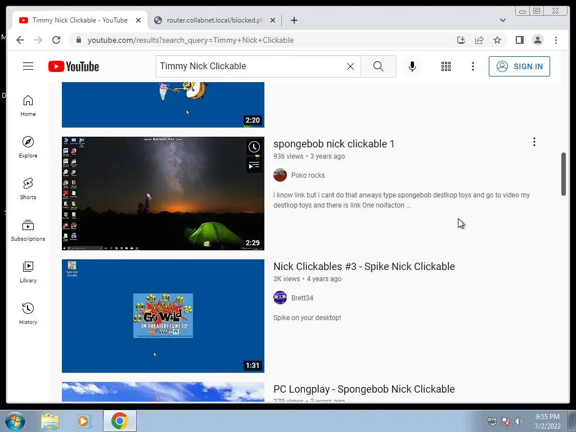Go to Home in the sidebar
This screenshot has width=576, height=432.
pyautogui.click(x=28, y=106)
